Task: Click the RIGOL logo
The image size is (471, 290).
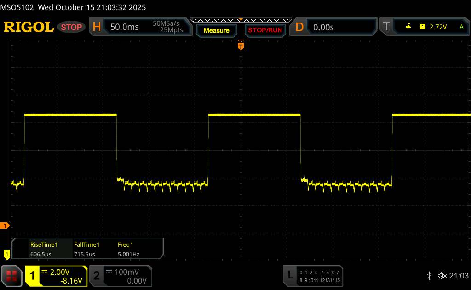Action: tap(29, 27)
